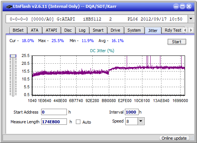Click the DC Jitter (%) chart title
Screen dimensions: 197x143
pos(102,51)
